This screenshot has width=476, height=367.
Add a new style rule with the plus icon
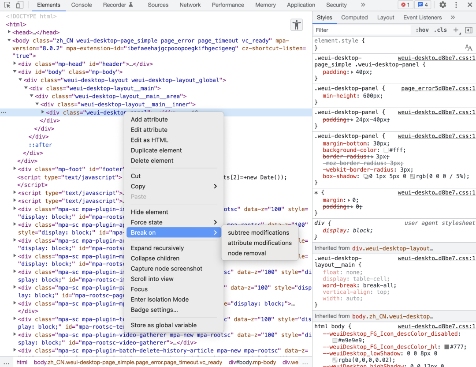tap(456, 30)
